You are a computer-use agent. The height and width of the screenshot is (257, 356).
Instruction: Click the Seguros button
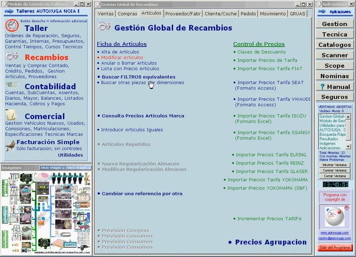[334, 97]
